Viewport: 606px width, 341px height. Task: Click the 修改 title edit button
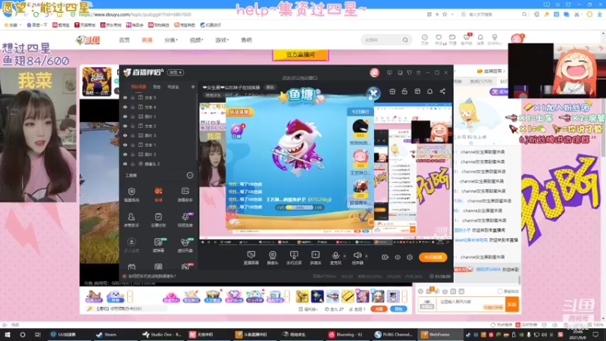tap(270, 87)
